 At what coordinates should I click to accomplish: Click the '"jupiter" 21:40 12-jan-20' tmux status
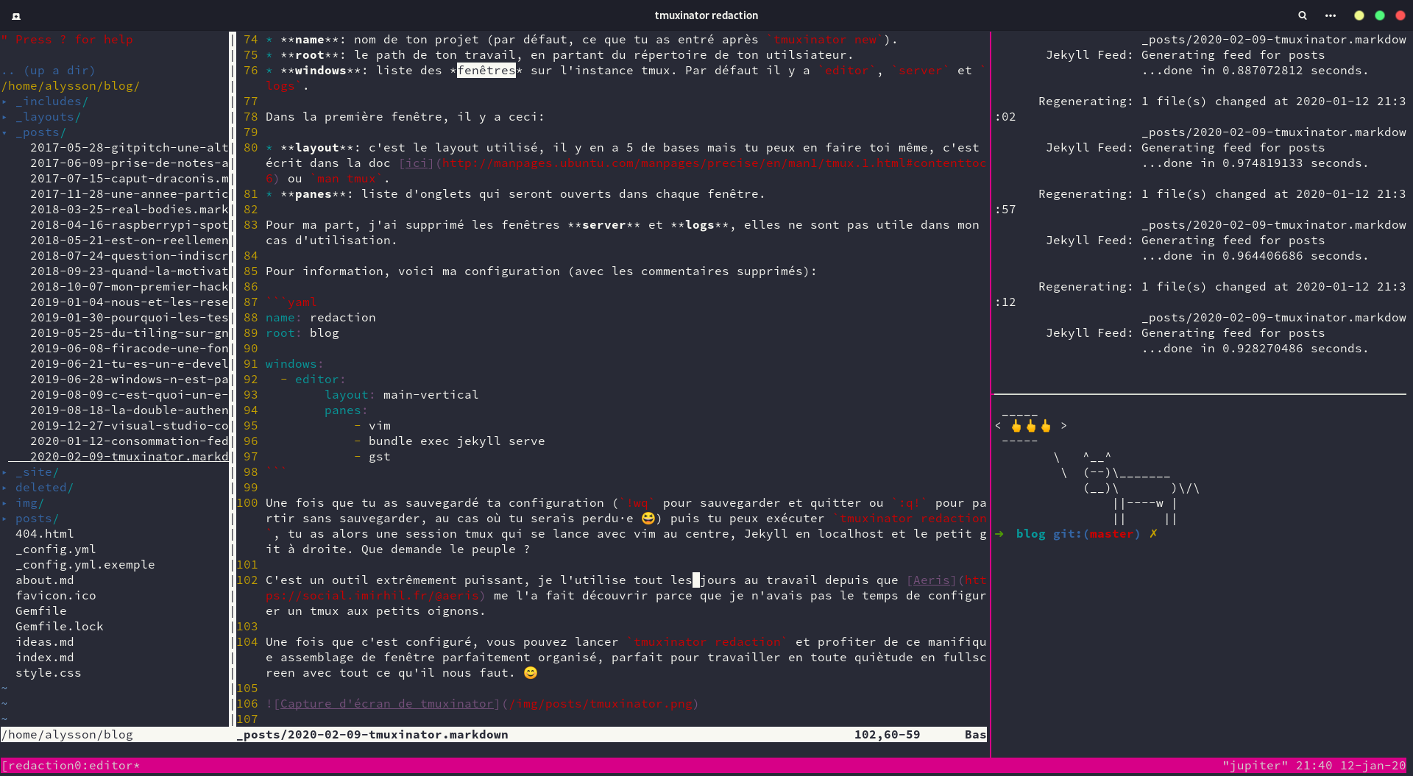(x=1314, y=766)
